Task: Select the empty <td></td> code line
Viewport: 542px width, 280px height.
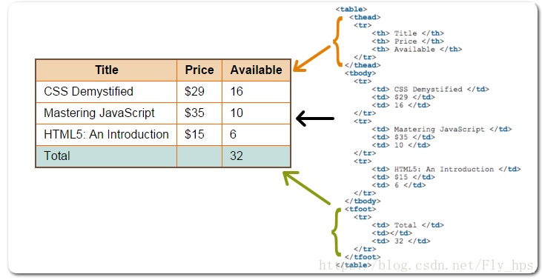Action: 392,233
